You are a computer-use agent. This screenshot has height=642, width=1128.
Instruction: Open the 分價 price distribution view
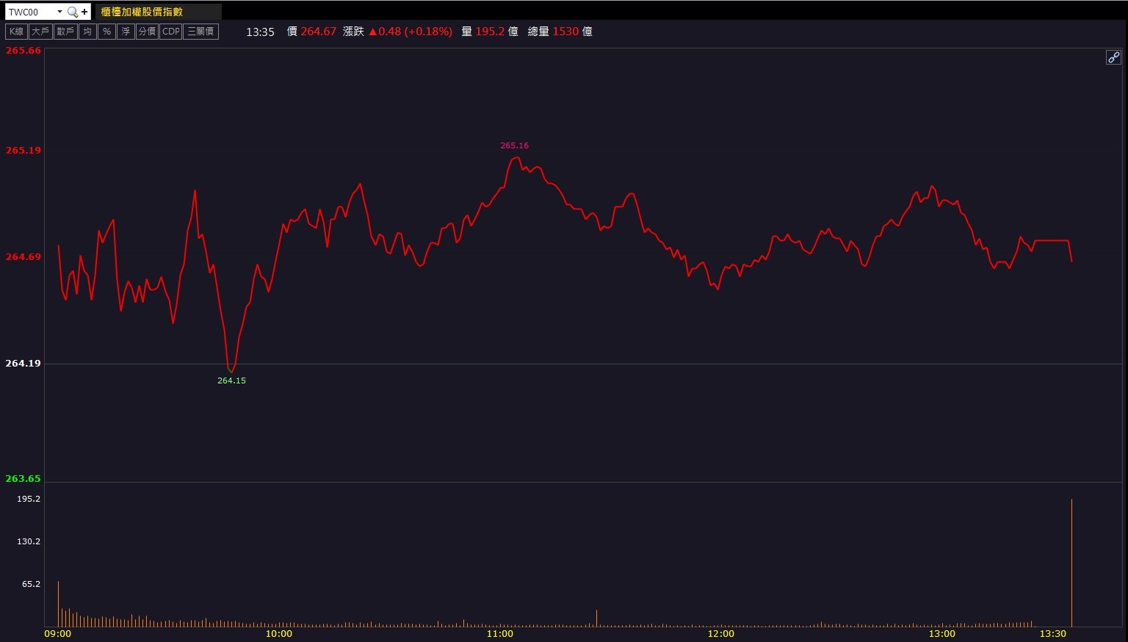pos(147,32)
